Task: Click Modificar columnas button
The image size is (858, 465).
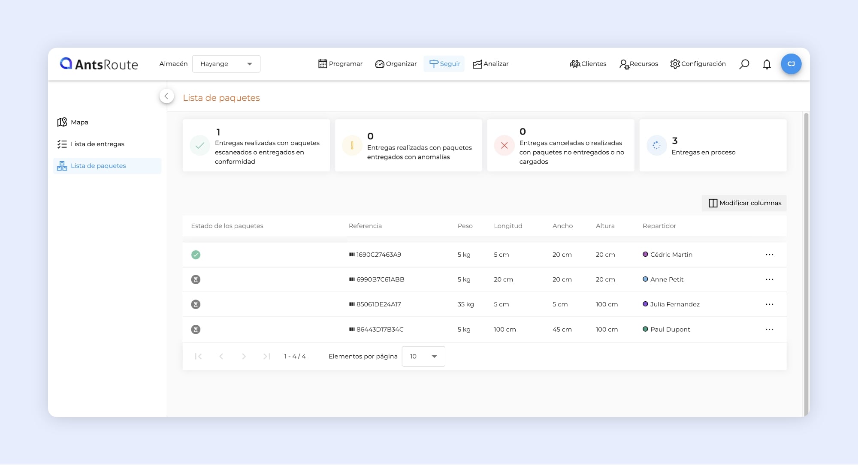Action: pos(744,203)
